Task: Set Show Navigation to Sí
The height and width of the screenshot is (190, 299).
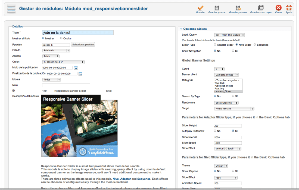Action: click(x=233, y=51)
